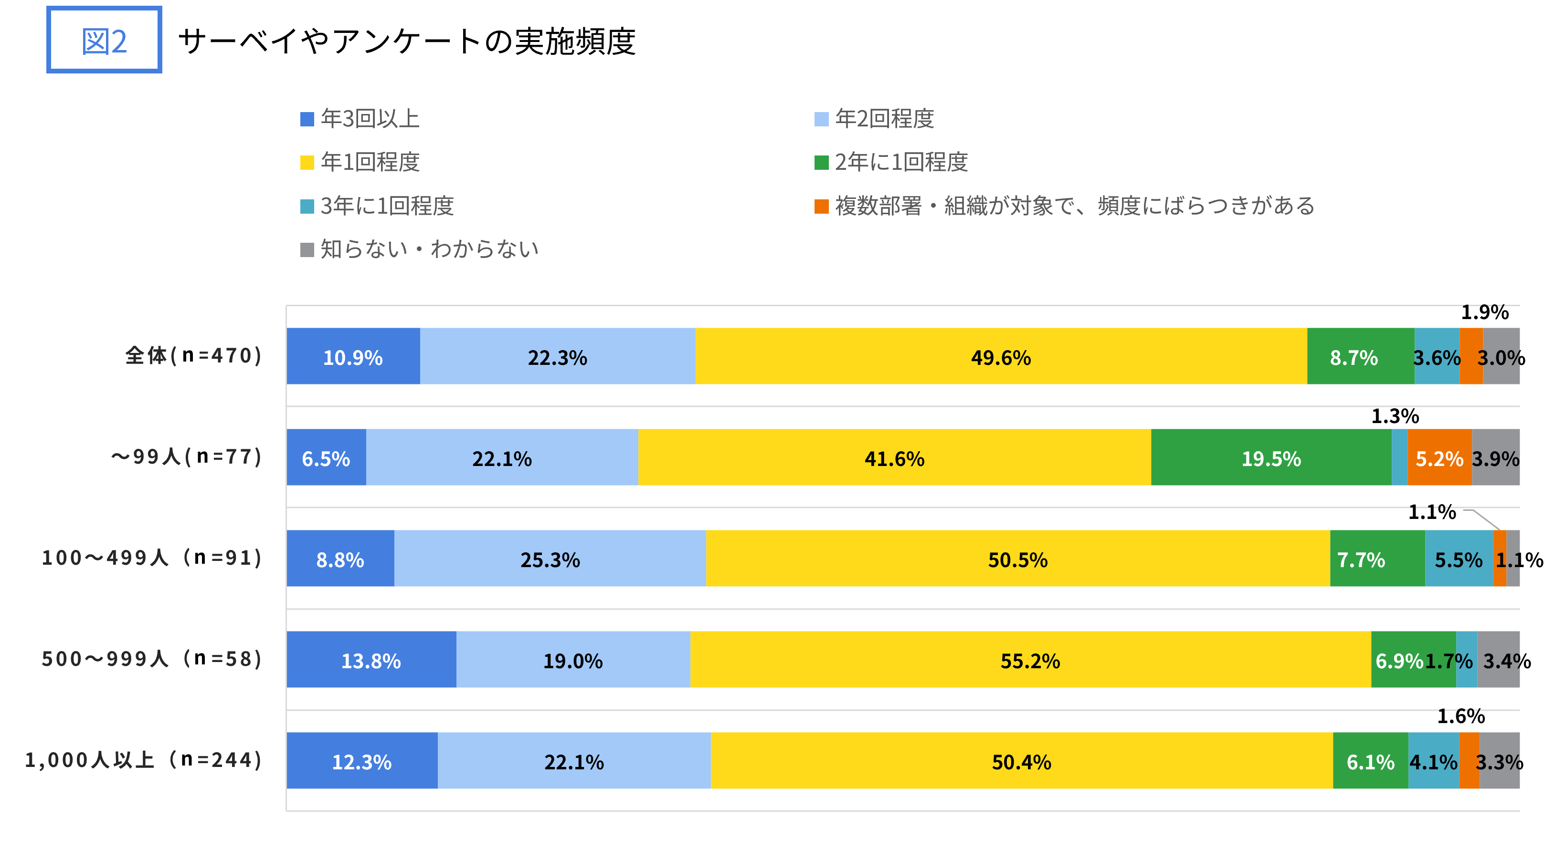This screenshot has width=1556, height=859.
Task: Click the chart title サーベイやアンケートの実施頻度
Action: click(x=406, y=41)
